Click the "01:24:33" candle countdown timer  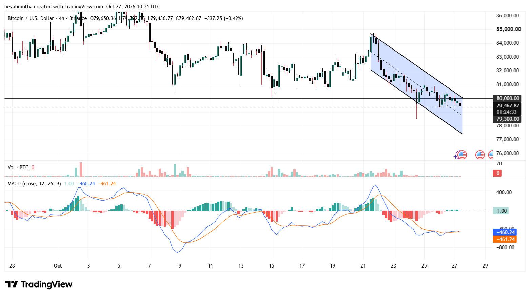507,112
